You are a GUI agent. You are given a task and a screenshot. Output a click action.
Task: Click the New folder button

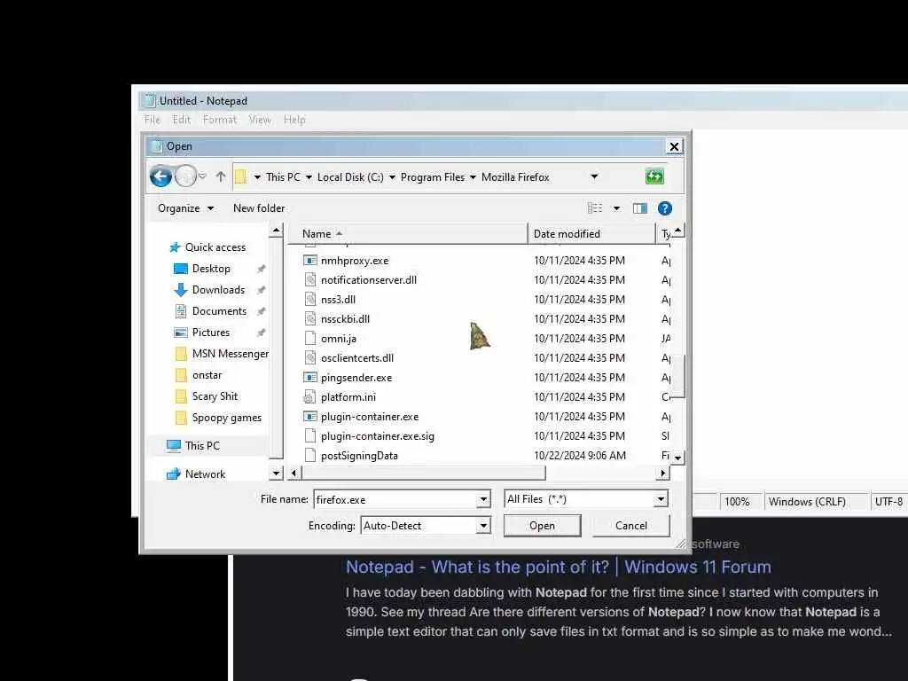click(x=259, y=208)
